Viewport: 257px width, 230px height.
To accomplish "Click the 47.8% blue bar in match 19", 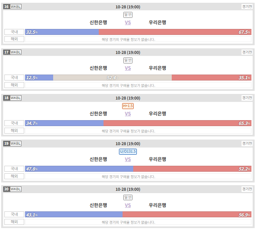I will point(79,169).
